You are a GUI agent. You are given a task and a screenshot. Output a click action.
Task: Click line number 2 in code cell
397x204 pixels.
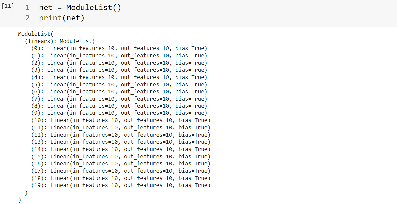(x=27, y=18)
